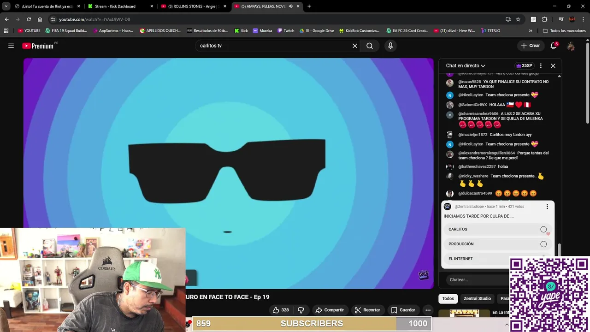Click the Crear button
590x332 pixels.
[x=530, y=46]
